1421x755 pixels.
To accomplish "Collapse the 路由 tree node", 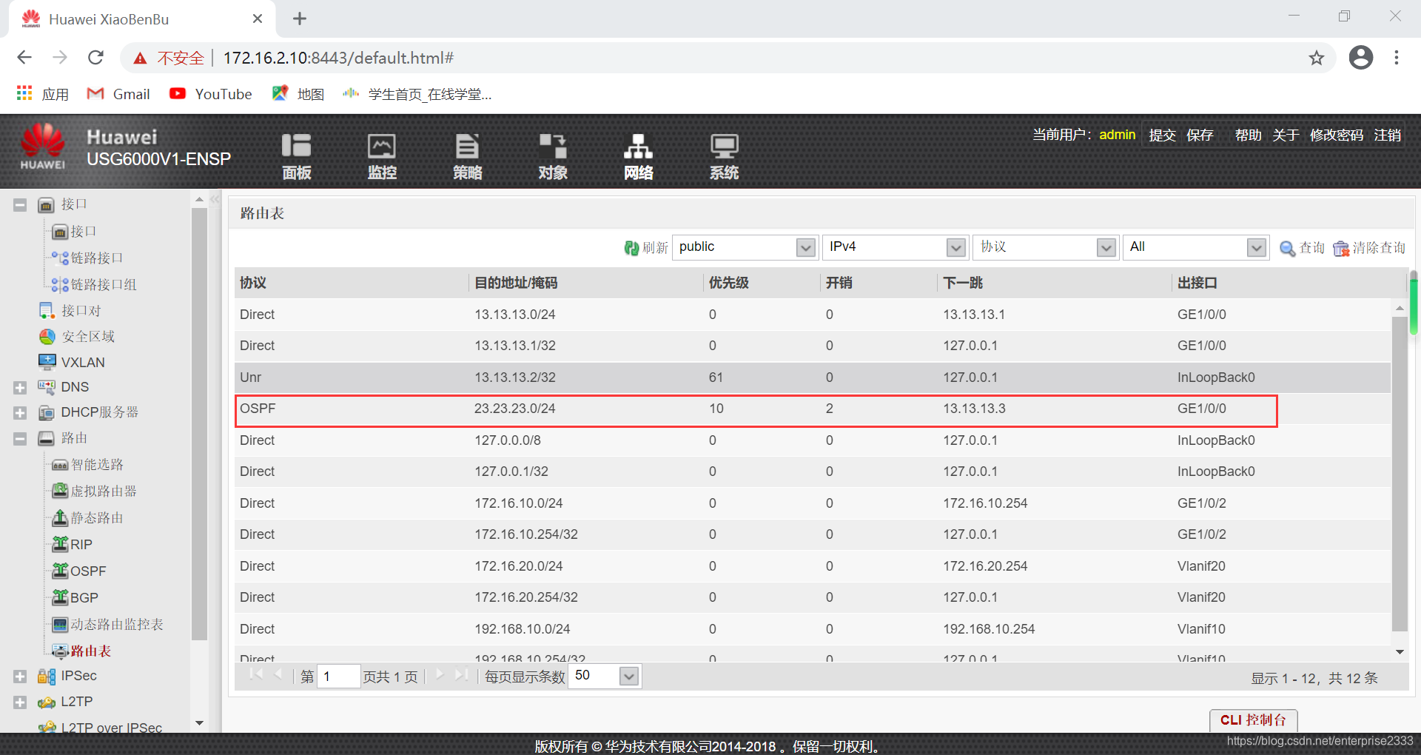I will (x=20, y=439).
